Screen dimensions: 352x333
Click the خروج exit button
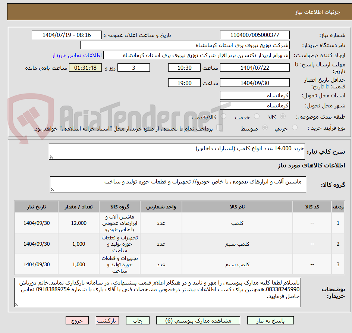pyautogui.click(x=77, y=320)
